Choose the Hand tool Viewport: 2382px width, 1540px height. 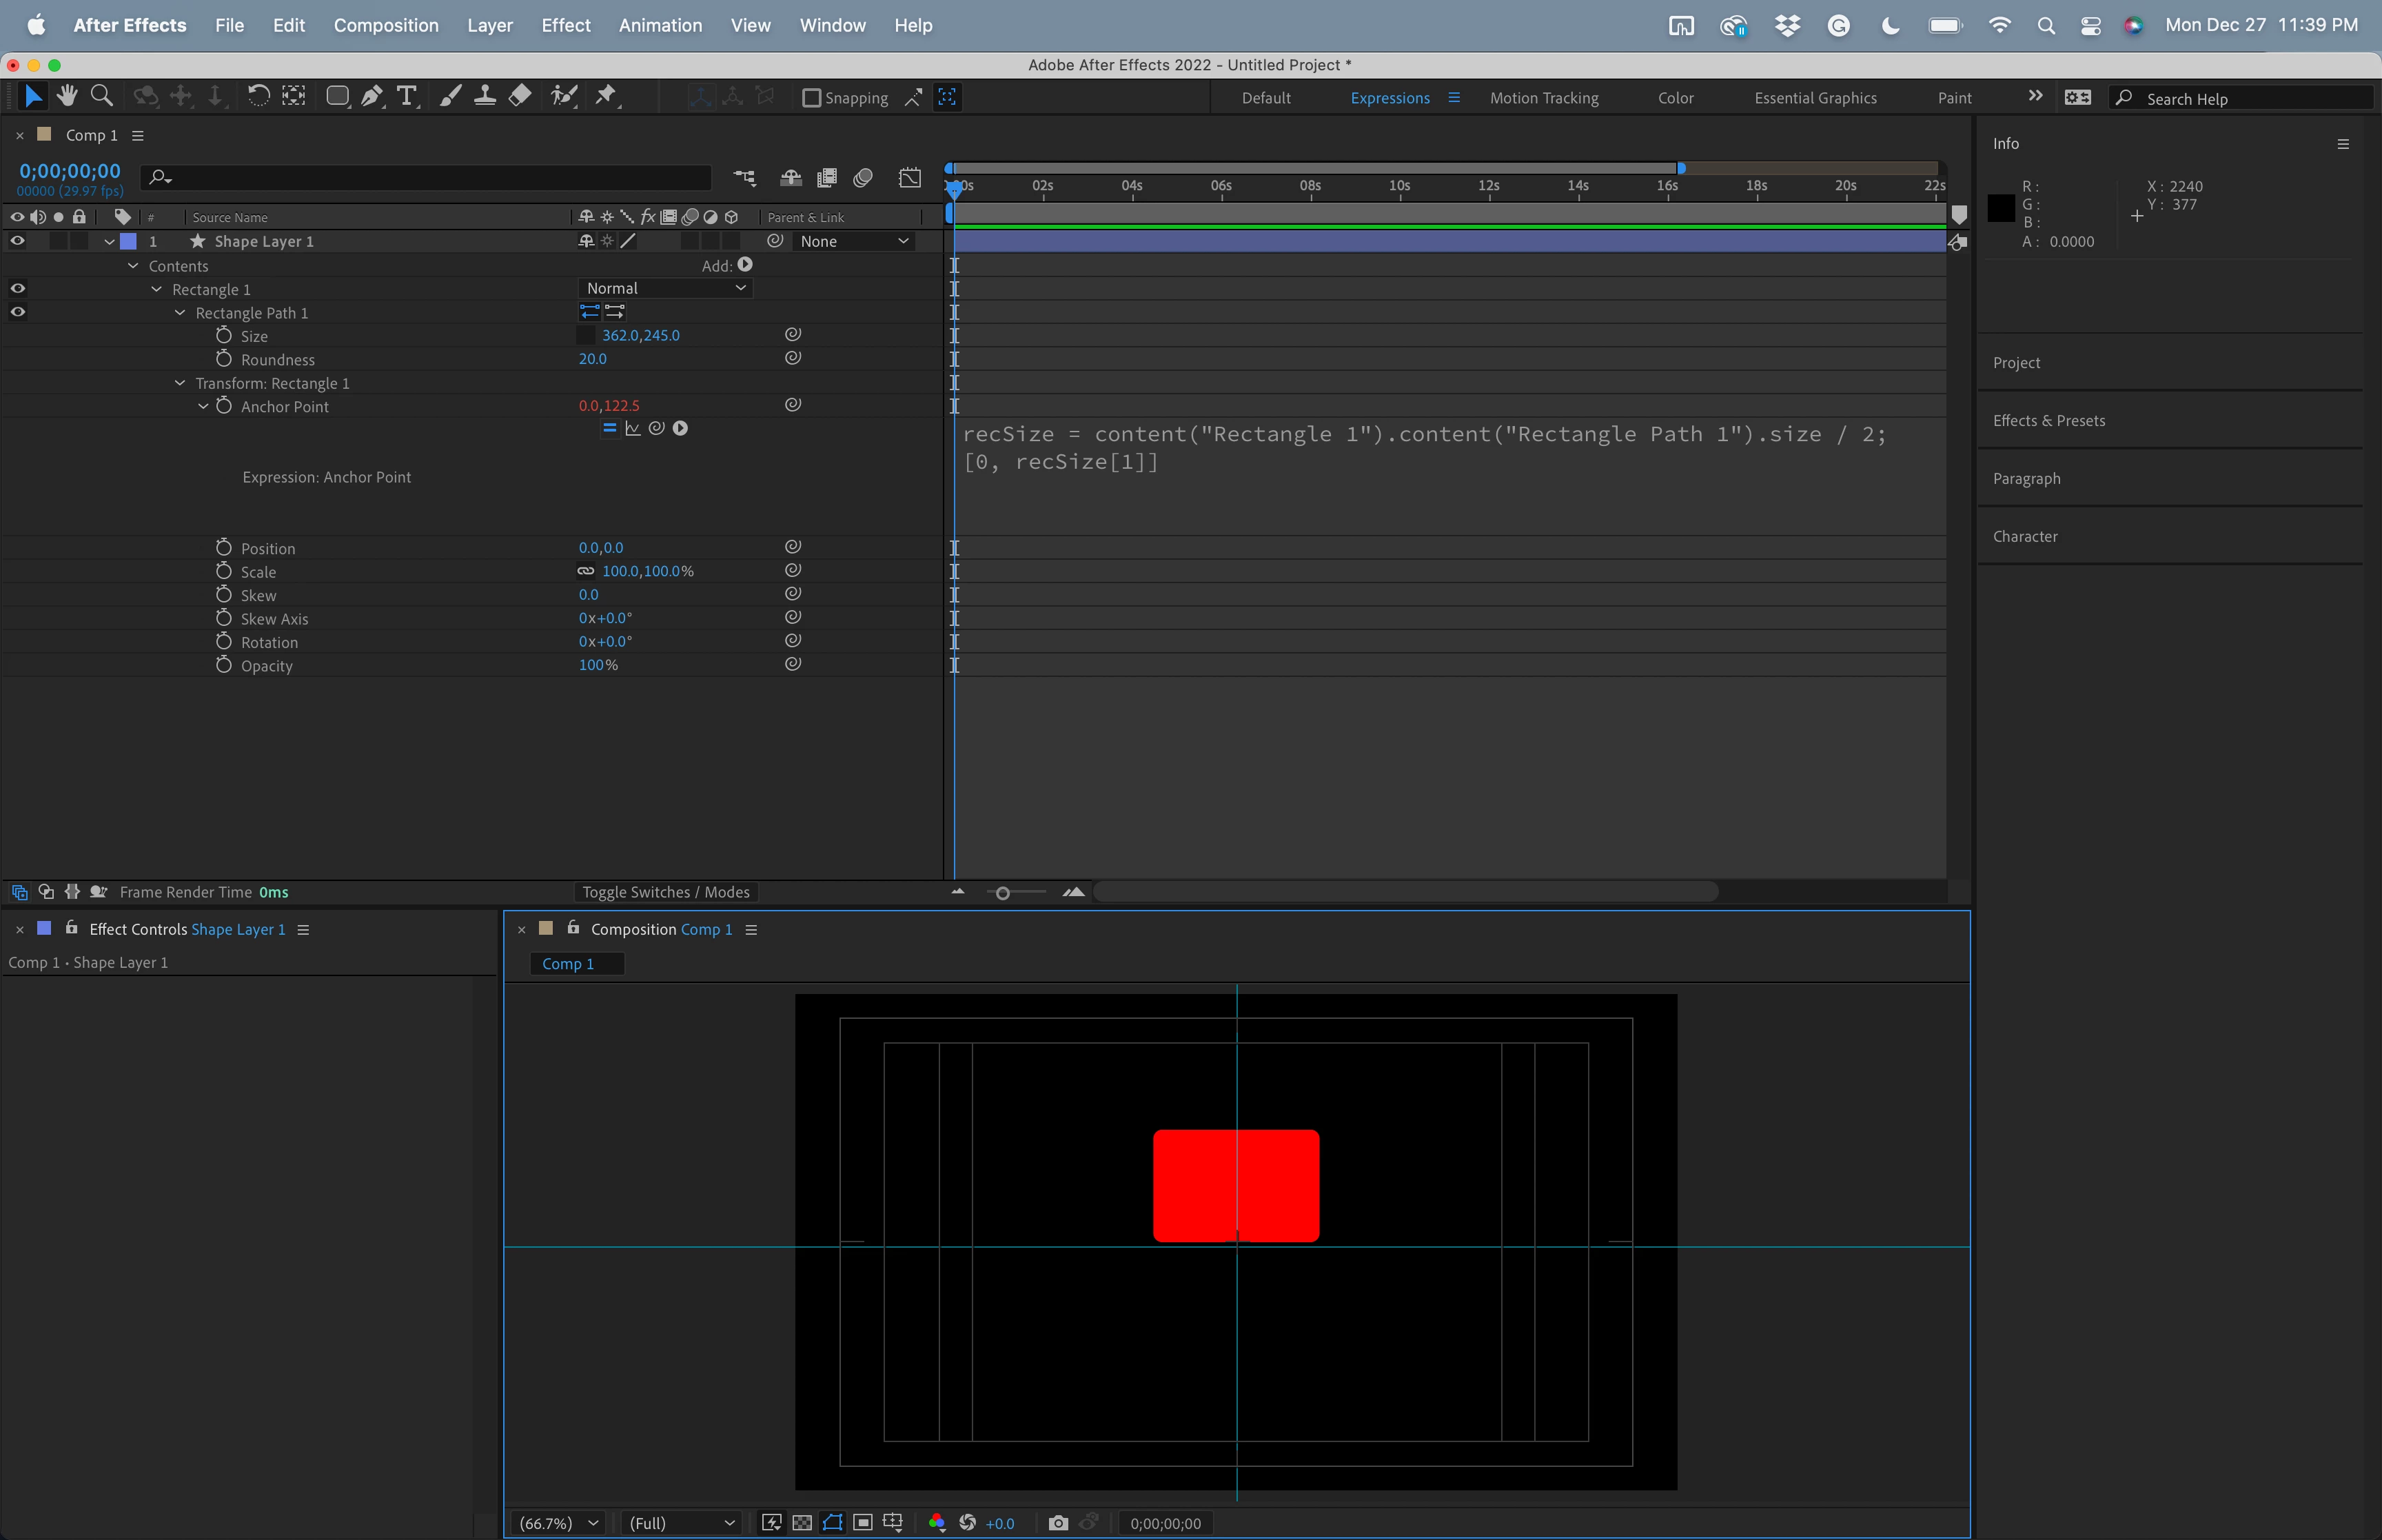coord(67,96)
